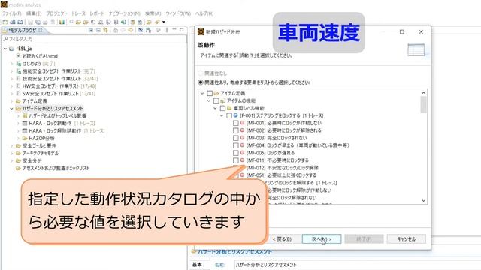Viewport: 481px width, 270px height.
Task: Click the 戻る (Back) button
Action: point(282,238)
